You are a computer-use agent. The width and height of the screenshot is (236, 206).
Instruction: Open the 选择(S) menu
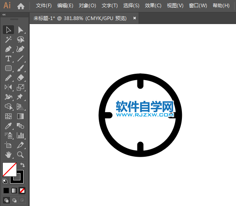131,6
